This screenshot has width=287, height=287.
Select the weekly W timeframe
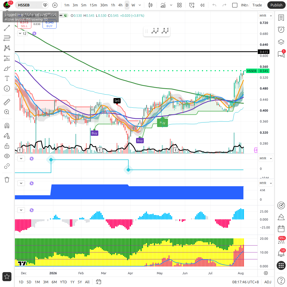[x=133, y=5]
